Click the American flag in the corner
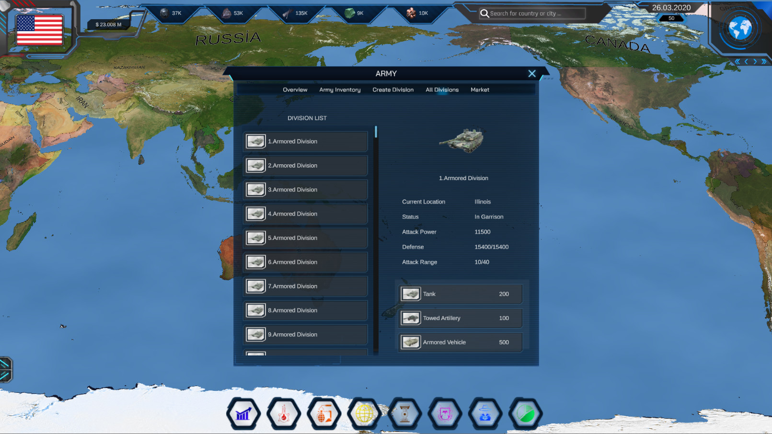 pyautogui.click(x=40, y=30)
